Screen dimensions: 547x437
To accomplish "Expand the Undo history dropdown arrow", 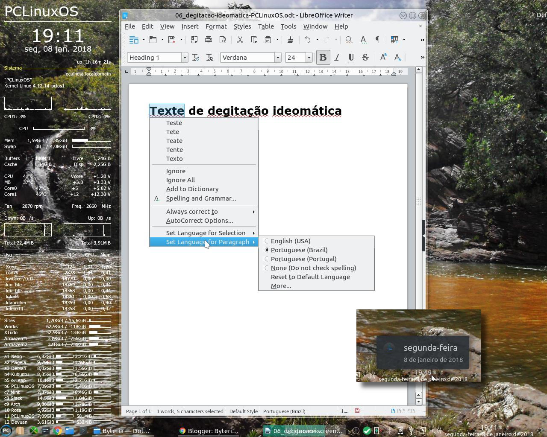I will pos(317,40).
